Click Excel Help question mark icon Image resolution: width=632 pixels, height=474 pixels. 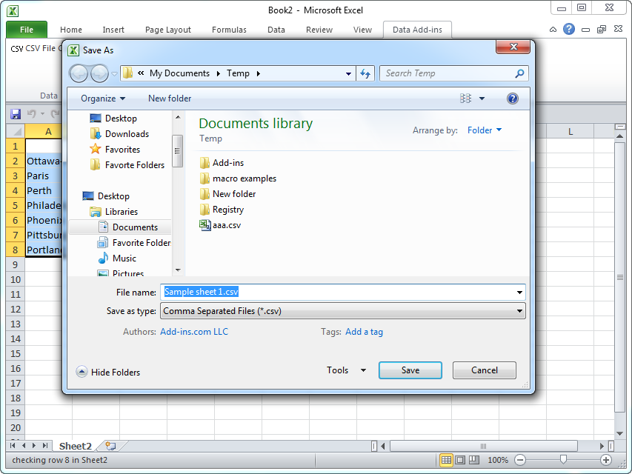tap(569, 29)
